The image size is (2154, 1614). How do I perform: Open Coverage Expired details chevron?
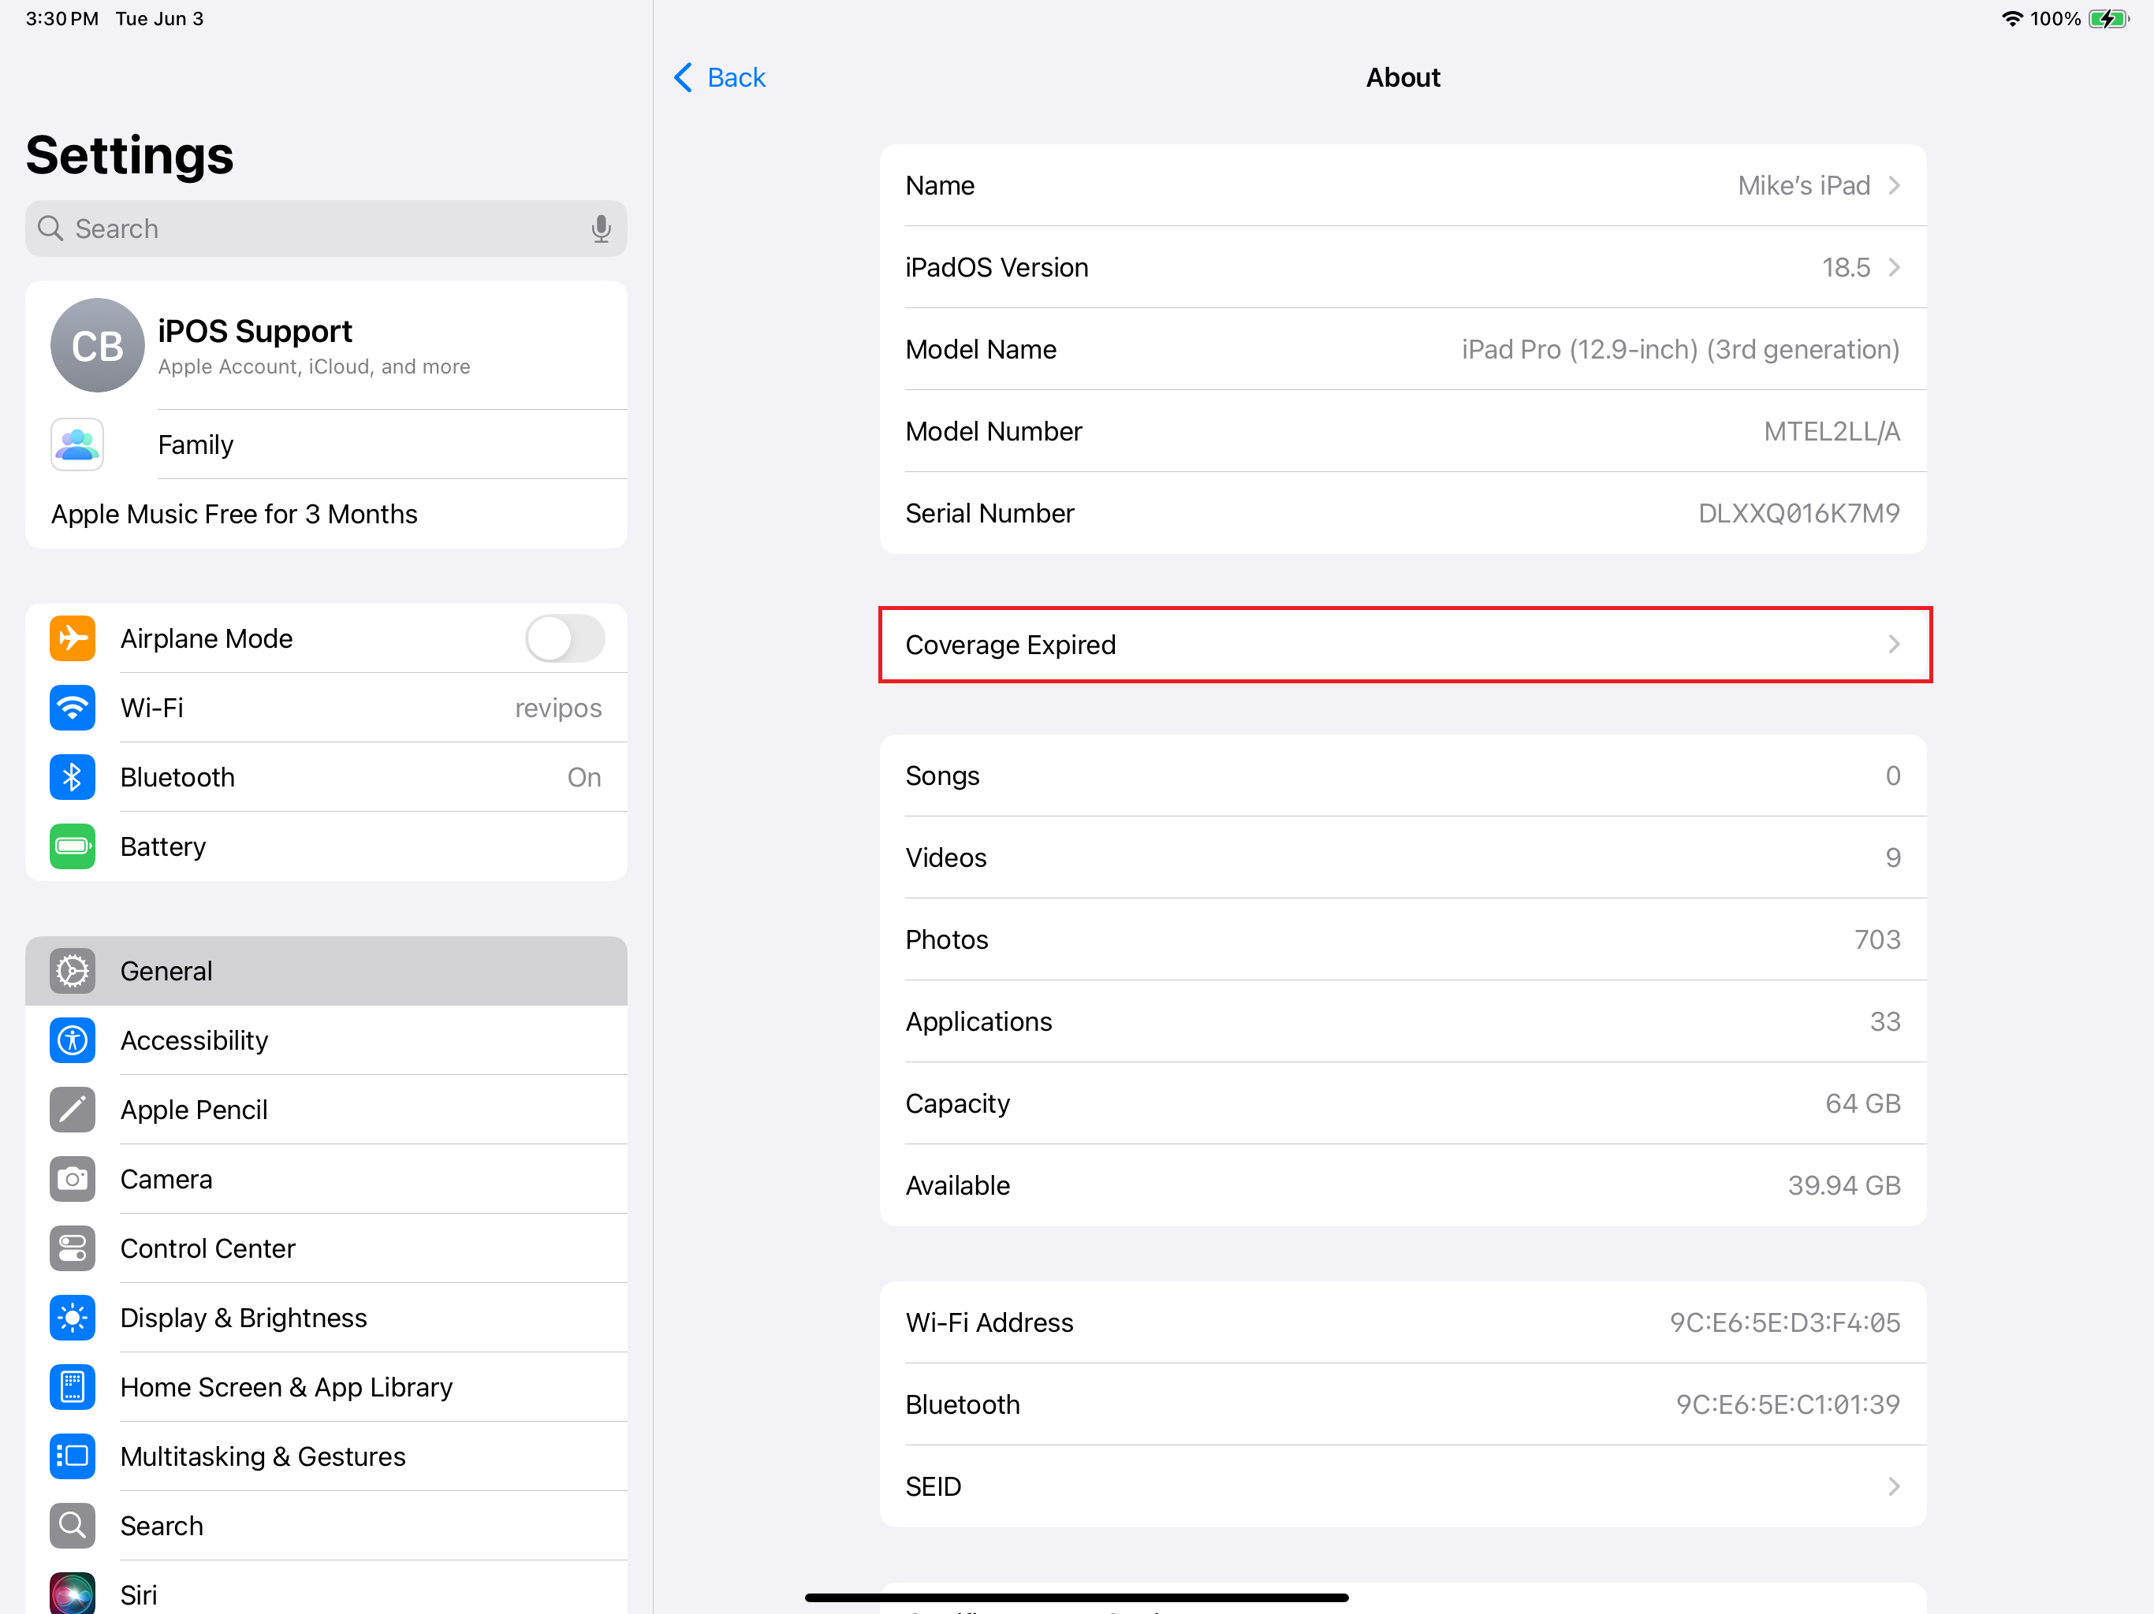coord(1894,645)
